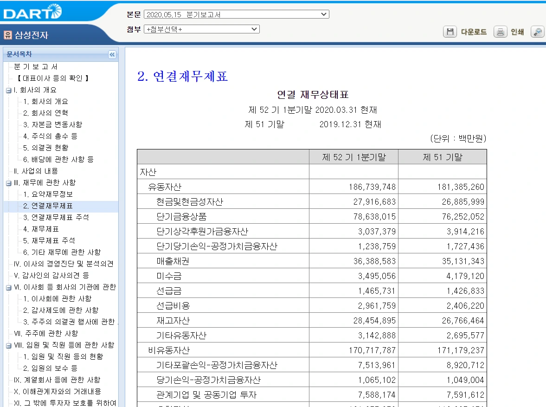Click the 제 52 기 1분기말 column header

pos(354,157)
